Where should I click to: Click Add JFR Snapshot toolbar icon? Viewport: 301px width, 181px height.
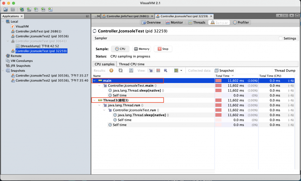(43, 9)
